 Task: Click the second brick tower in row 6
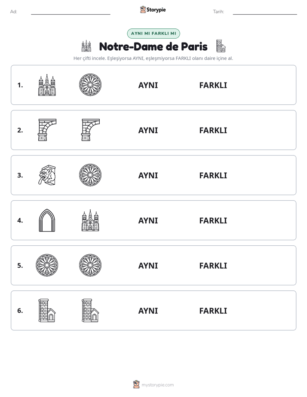(90, 310)
